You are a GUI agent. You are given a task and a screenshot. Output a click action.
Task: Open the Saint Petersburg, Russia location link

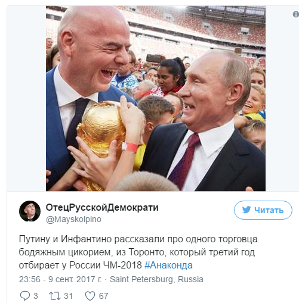click(x=156, y=279)
